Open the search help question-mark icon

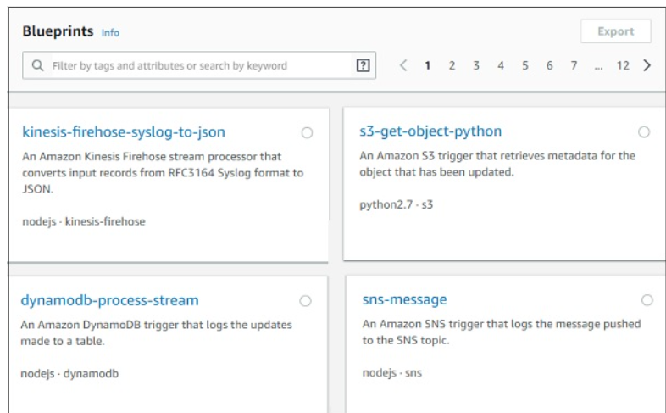coord(363,65)
